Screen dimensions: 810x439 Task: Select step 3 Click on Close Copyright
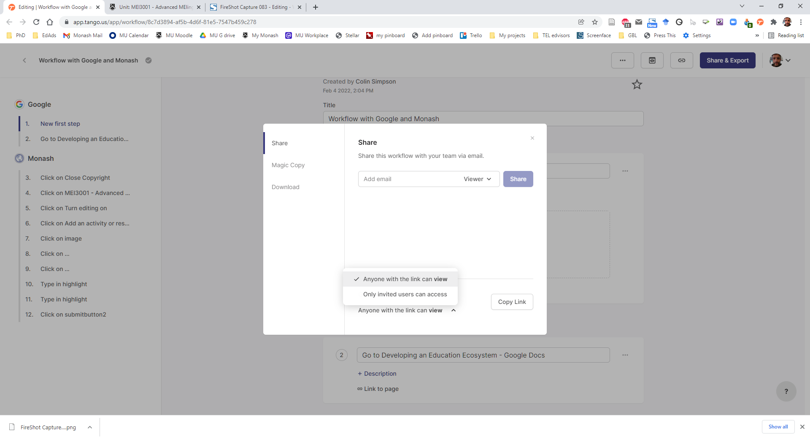coord(76,178)
